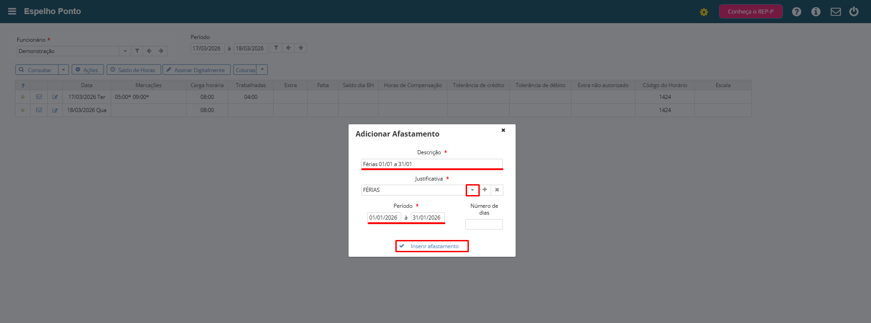Screen dimensions: 871x323
Task: Click the power logout icon
Action: (854, 11)
